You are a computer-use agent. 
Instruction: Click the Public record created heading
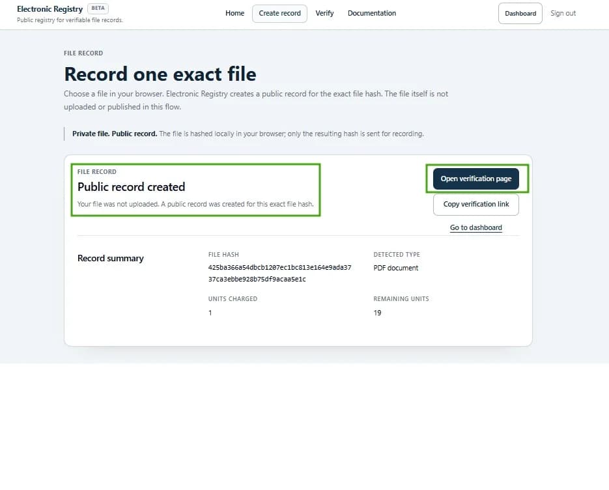click(x=132, y=187)
